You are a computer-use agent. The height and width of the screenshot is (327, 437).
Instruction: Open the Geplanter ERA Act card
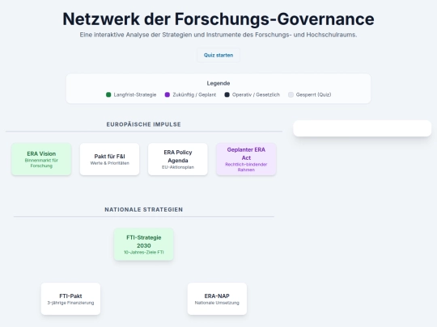point(246,159)
